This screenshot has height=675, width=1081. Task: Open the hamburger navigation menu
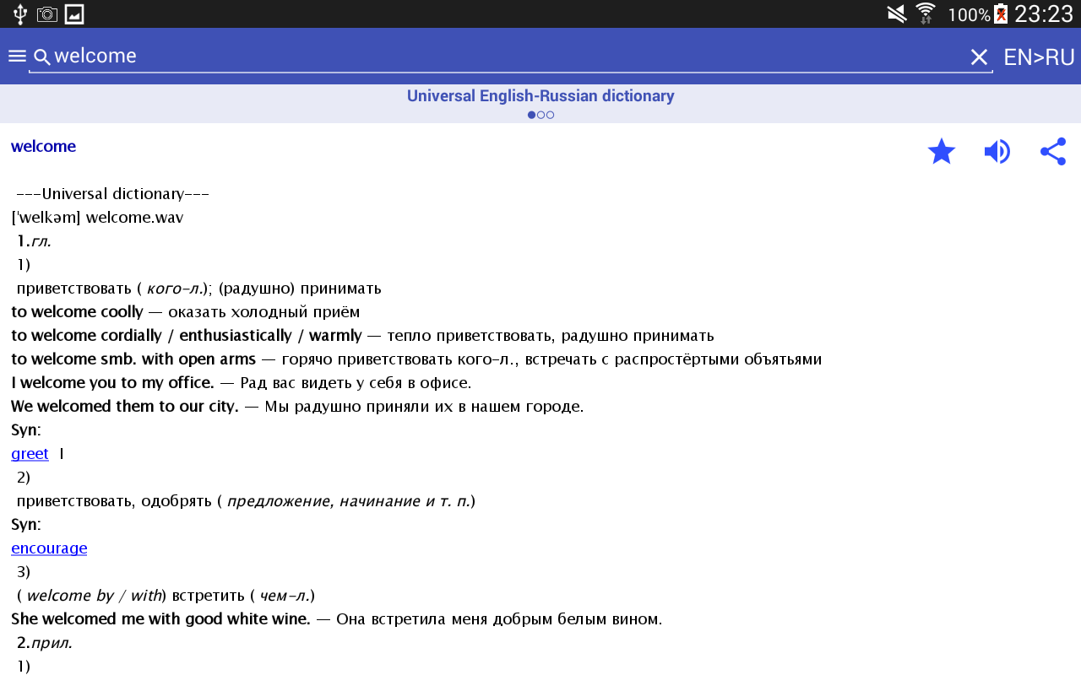point(17,57)
